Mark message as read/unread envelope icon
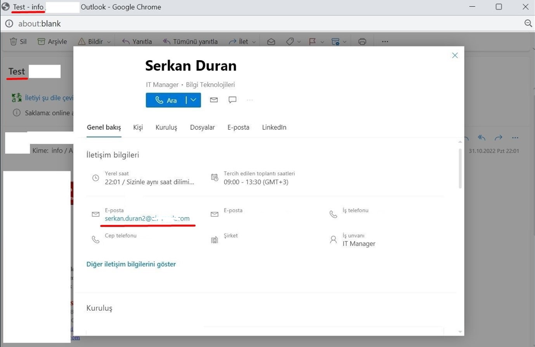The height and width of the screenshot is (347, 535). tap(271, 41)
